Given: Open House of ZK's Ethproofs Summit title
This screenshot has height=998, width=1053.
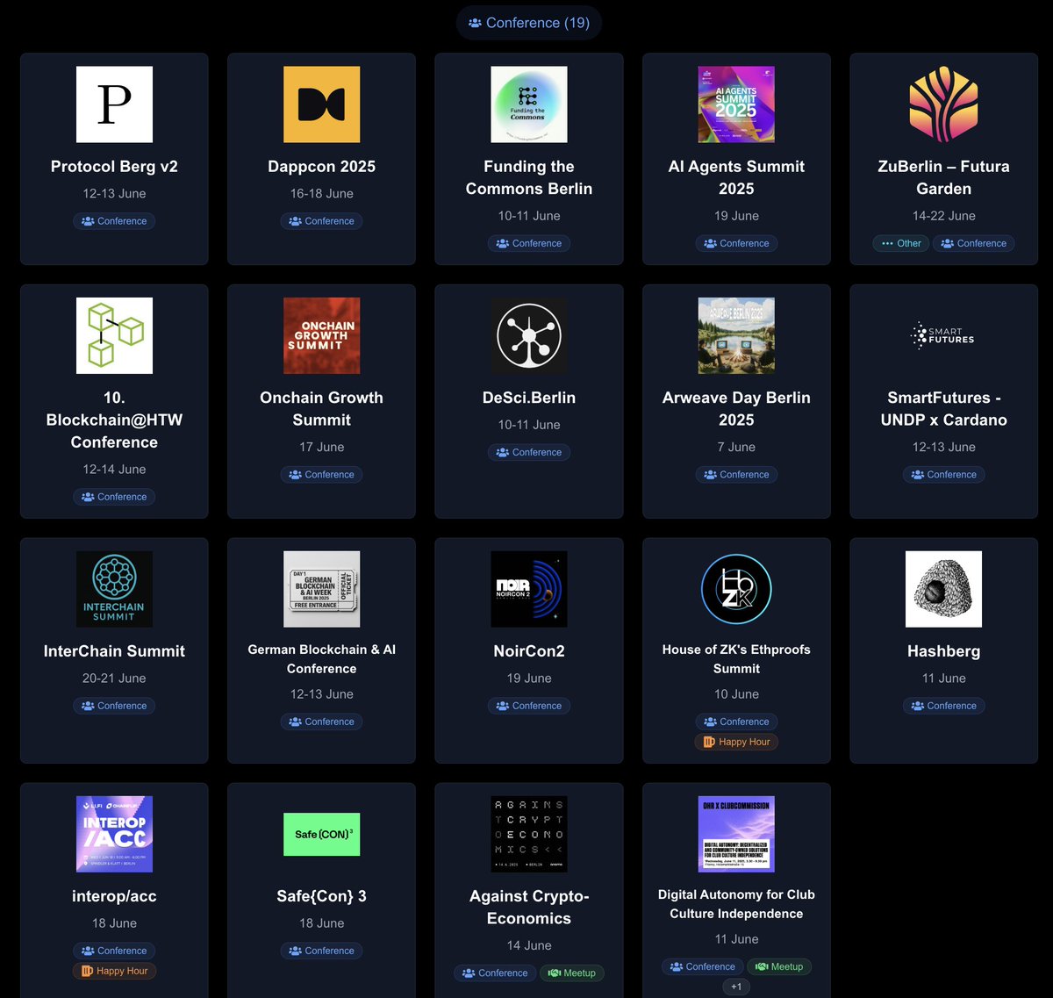Looking at the screenshot, I should 736,659.
